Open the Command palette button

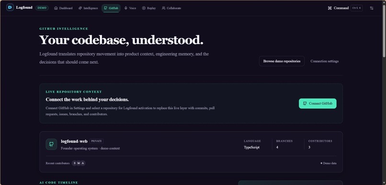pos(345,8)
